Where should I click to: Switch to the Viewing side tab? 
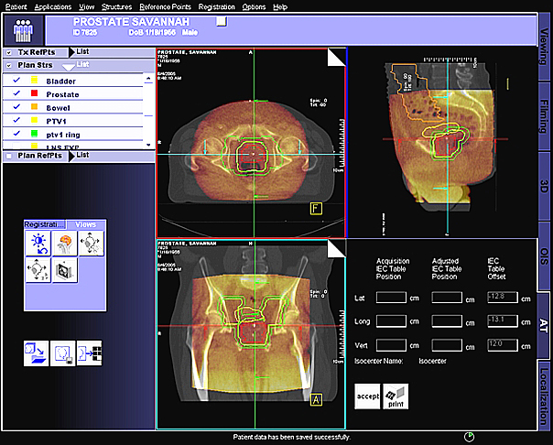544,47
